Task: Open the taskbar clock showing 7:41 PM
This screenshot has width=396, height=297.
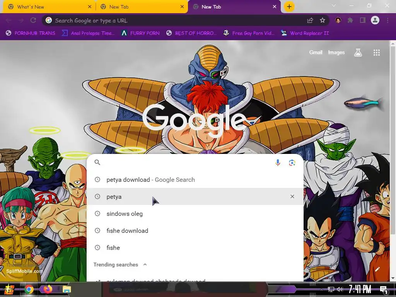Action: [360, 289]
